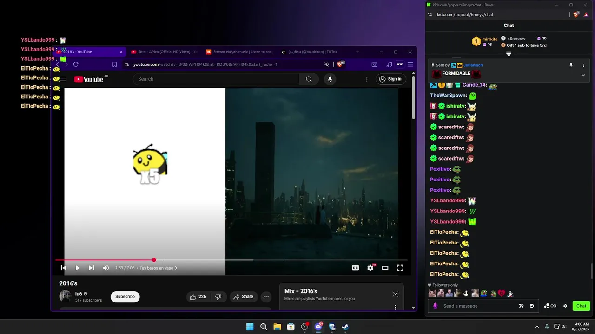The height and width of the screenshot is (334, 595).
Task: Open YouTube player settings gear
Action: coord(370,268)
